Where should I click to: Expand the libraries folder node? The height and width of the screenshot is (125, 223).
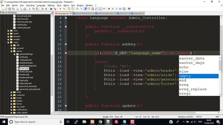click(8, 36)
